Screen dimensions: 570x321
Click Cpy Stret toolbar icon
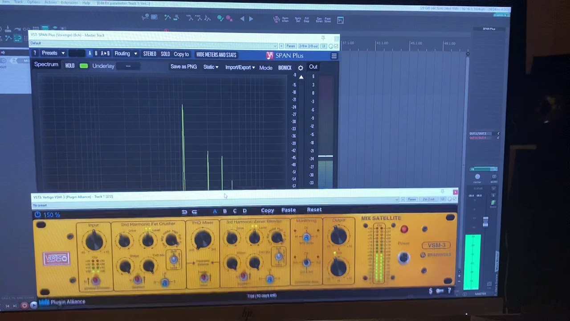tap(319, 20)
